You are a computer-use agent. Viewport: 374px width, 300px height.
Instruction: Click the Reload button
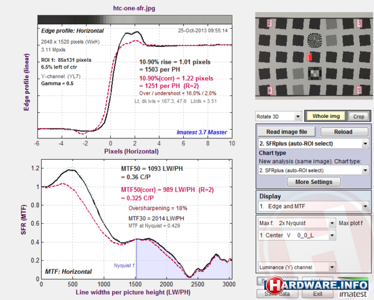tap(343, 132)
